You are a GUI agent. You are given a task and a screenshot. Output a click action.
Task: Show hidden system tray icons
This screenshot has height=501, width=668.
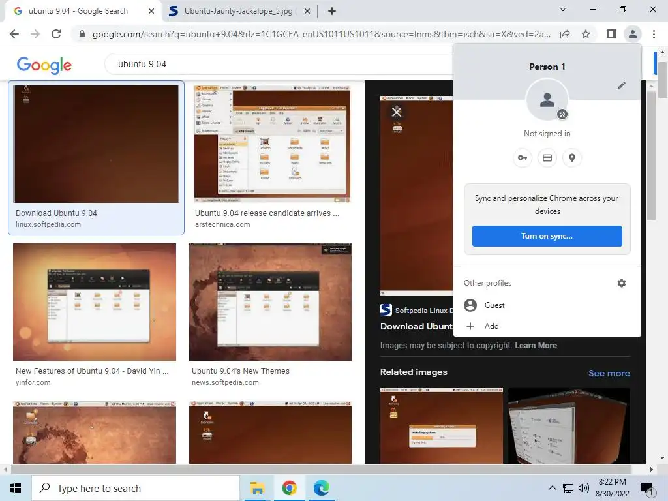[552, 488]
